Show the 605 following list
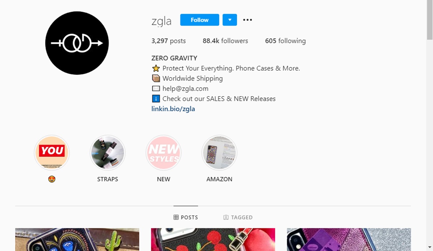This screenshot has height=251, width=433. point(285,41)
